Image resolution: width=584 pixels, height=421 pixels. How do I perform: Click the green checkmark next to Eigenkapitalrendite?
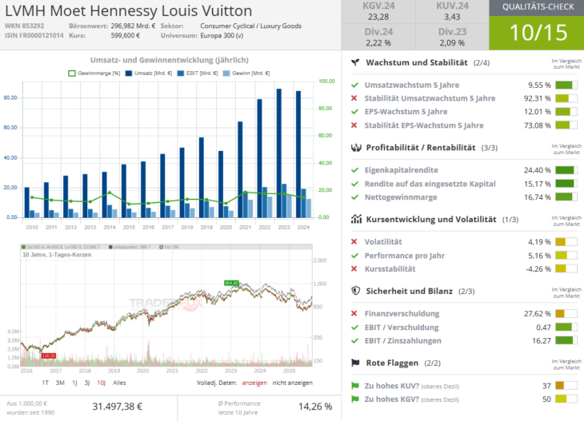point(354,170)
